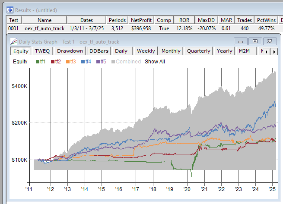Viewport: 283px width, 204px height.
Task: Select the Quarterly tab
Action: (x=198, y=51)
